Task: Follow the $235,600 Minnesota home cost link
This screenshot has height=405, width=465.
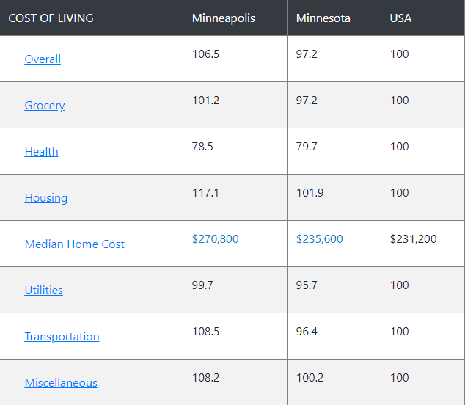Action: click(319, 239)
